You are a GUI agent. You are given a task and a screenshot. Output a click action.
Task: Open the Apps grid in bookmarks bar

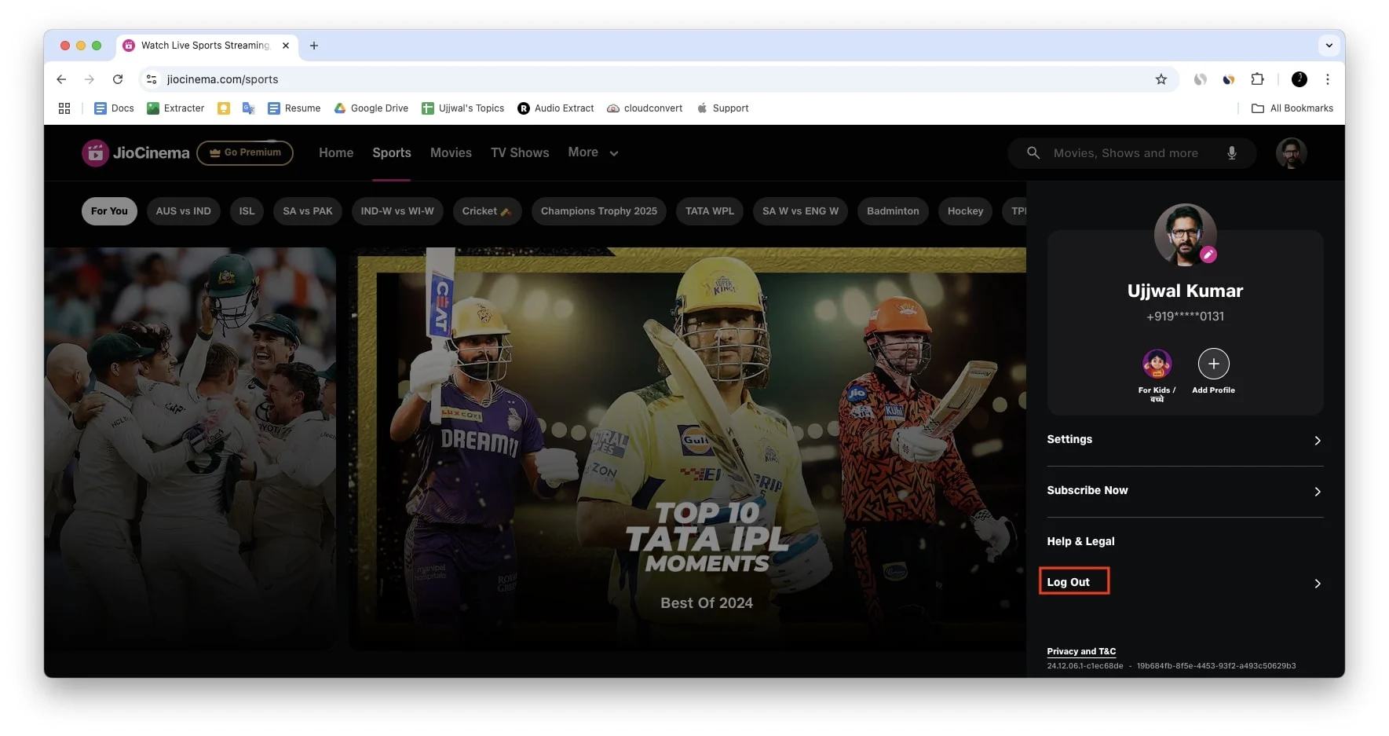[x=64, y=108]
